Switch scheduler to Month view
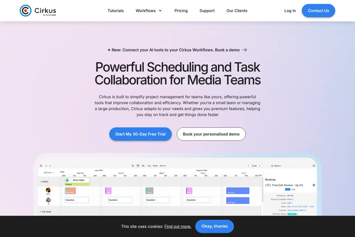The image size is (355, 237). pyautogui.click(x=163, y=166)
